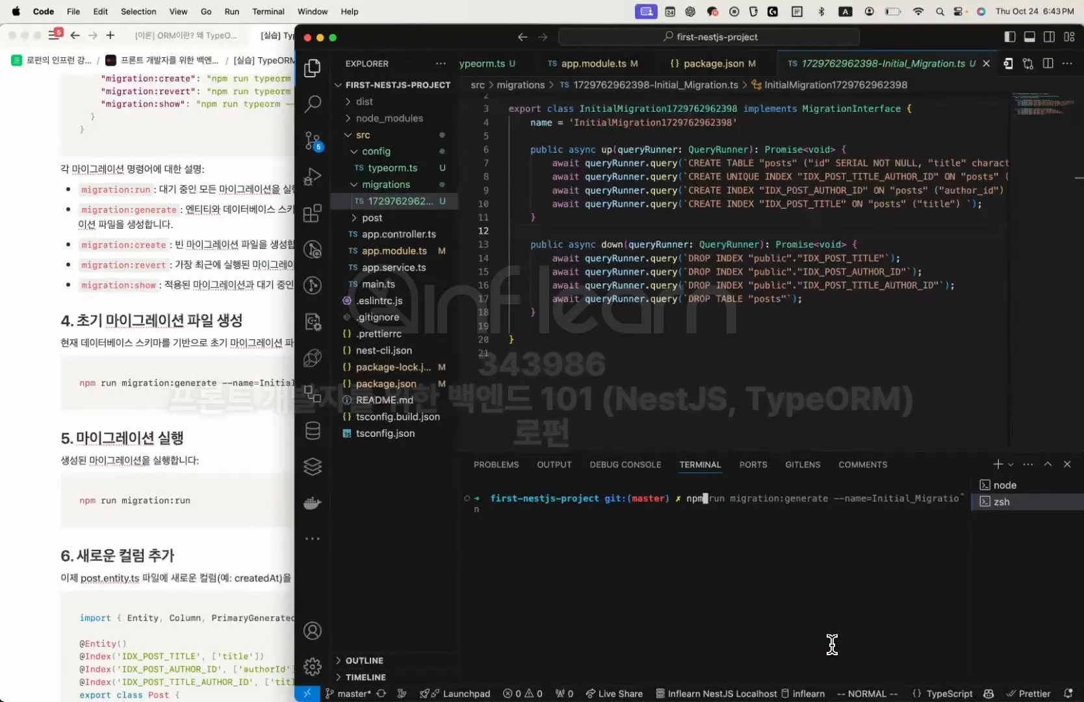Close the Initial_Migration.ts editor tab
1084x702 pixels.
(x=986, y=64)
